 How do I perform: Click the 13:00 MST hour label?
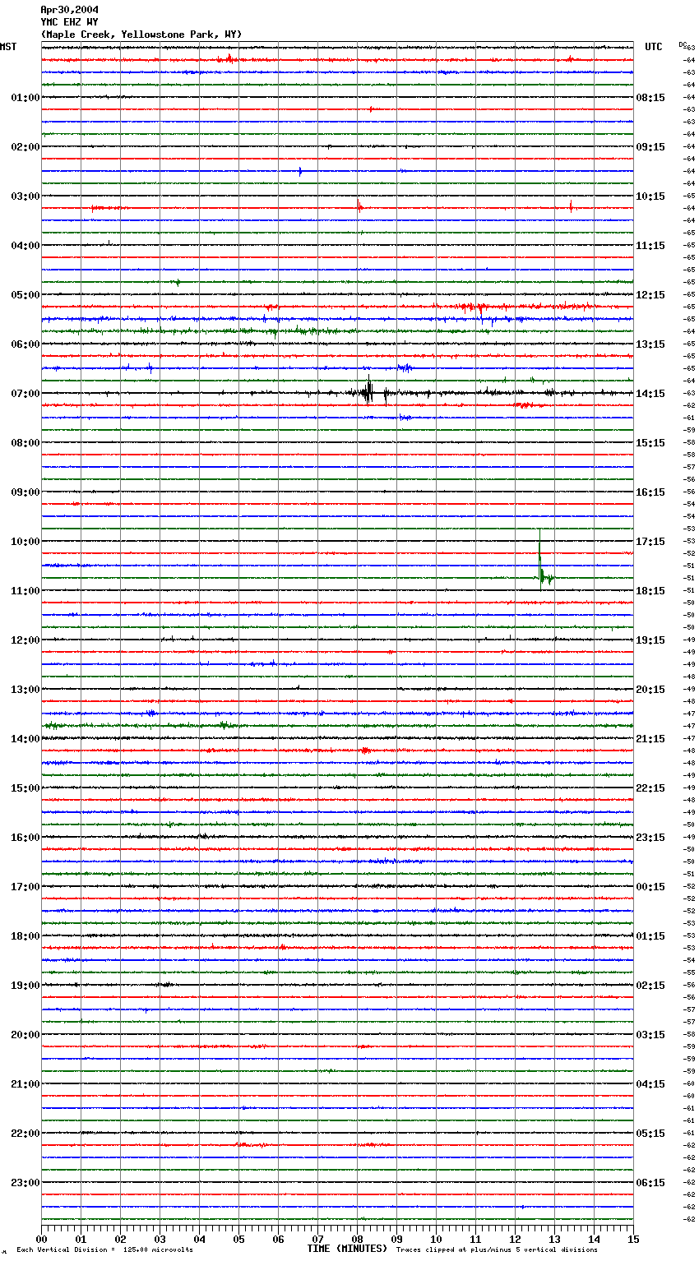tap(25, 689)
